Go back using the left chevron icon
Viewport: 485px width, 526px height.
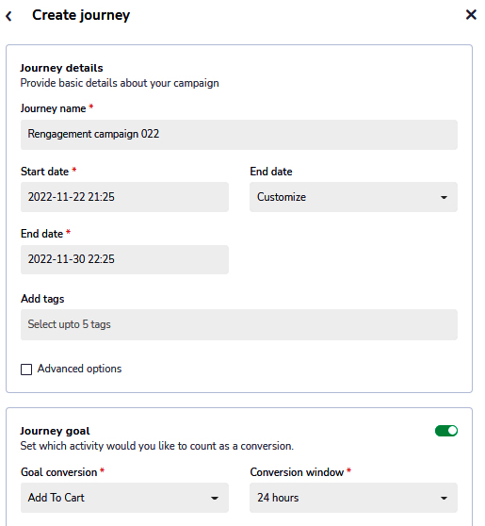tap(9, 16)
